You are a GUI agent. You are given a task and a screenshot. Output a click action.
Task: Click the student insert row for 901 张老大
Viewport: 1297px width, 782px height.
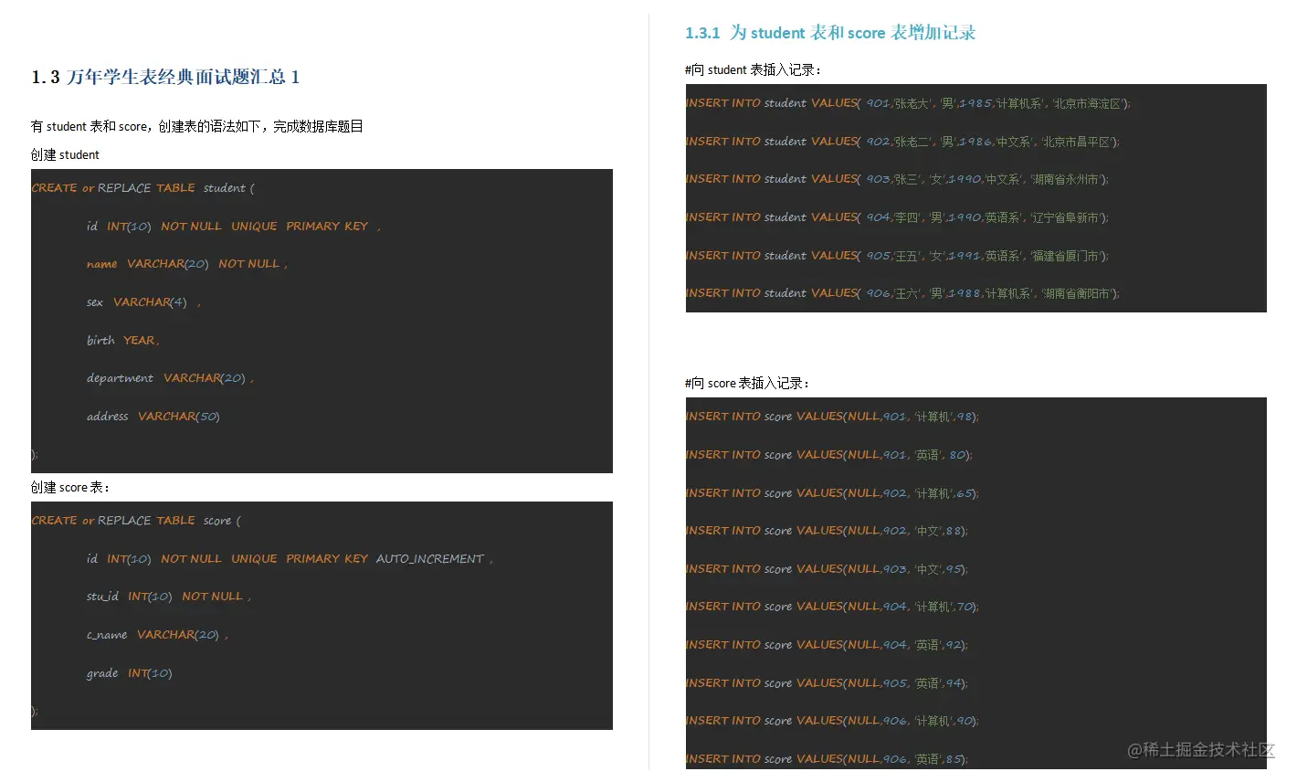pyautogui.click(x=909, y=103)
